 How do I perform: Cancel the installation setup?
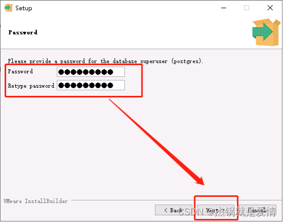click(257, 210)
